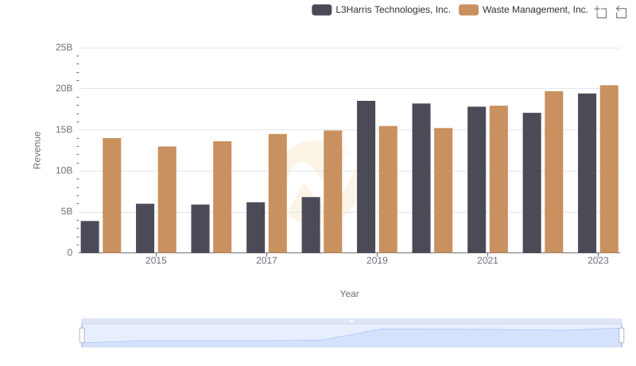
Task: Click the 2021 Waste Management tan bar
Action: [x=498, y=179]
